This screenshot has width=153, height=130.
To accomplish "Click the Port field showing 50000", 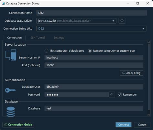I will pos(94,65).
